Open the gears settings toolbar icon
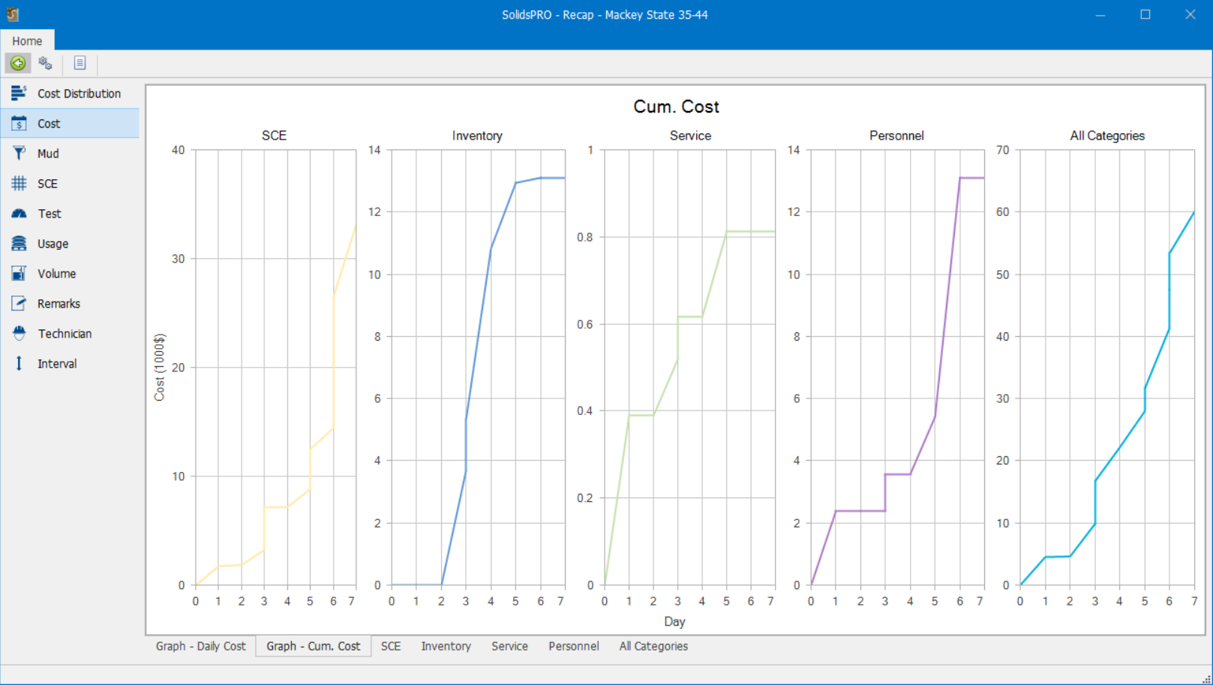 (x=46, y=64)
